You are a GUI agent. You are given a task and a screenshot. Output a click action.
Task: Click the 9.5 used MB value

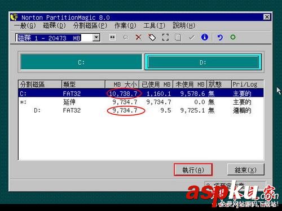tap(166, 110)
